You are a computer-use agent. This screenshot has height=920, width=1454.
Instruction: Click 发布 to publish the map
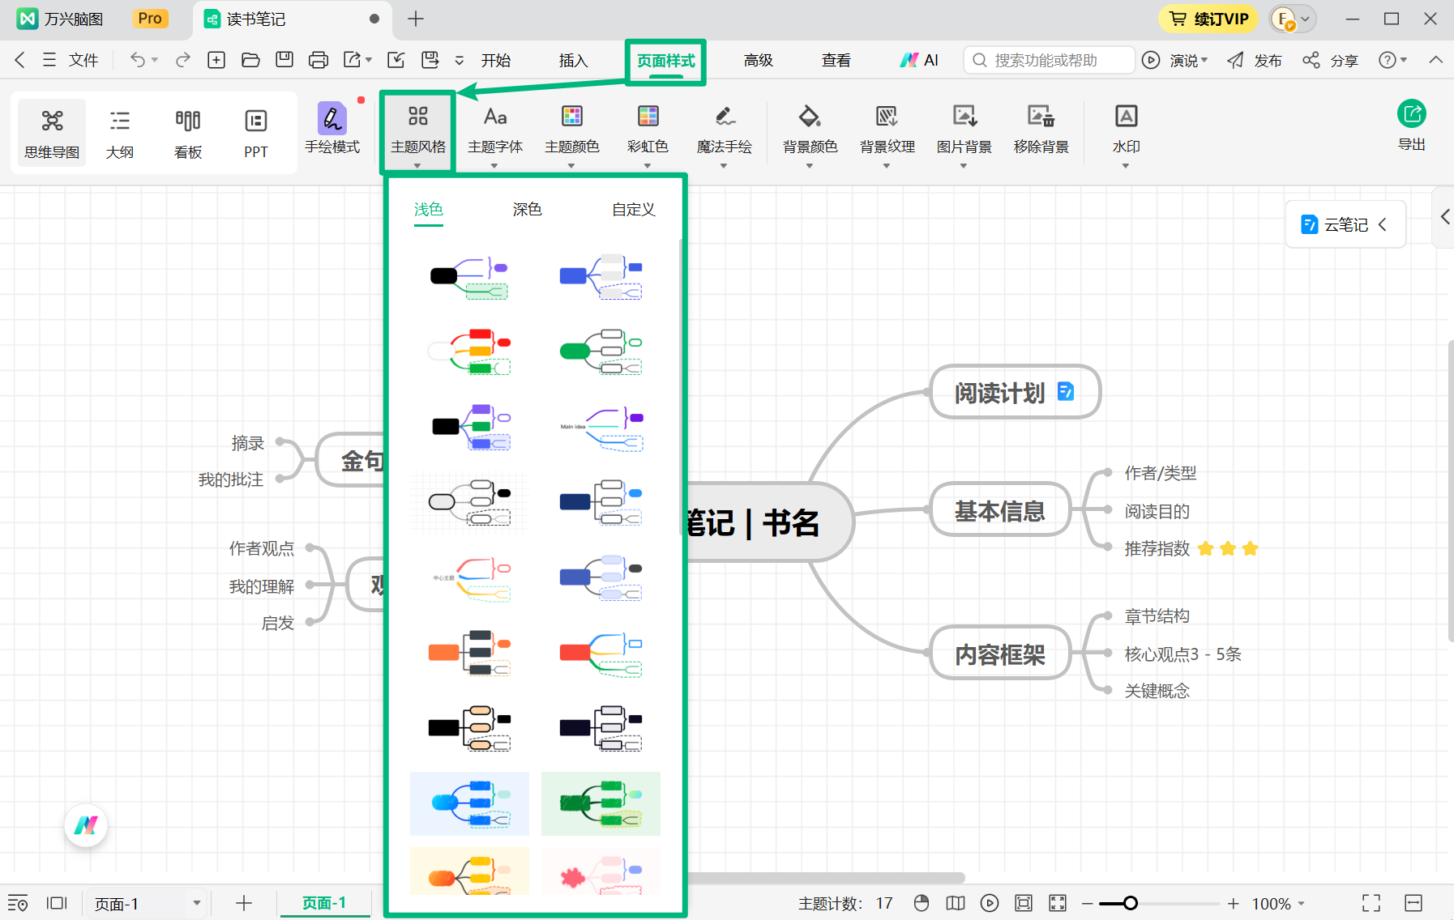(1255, 60)
